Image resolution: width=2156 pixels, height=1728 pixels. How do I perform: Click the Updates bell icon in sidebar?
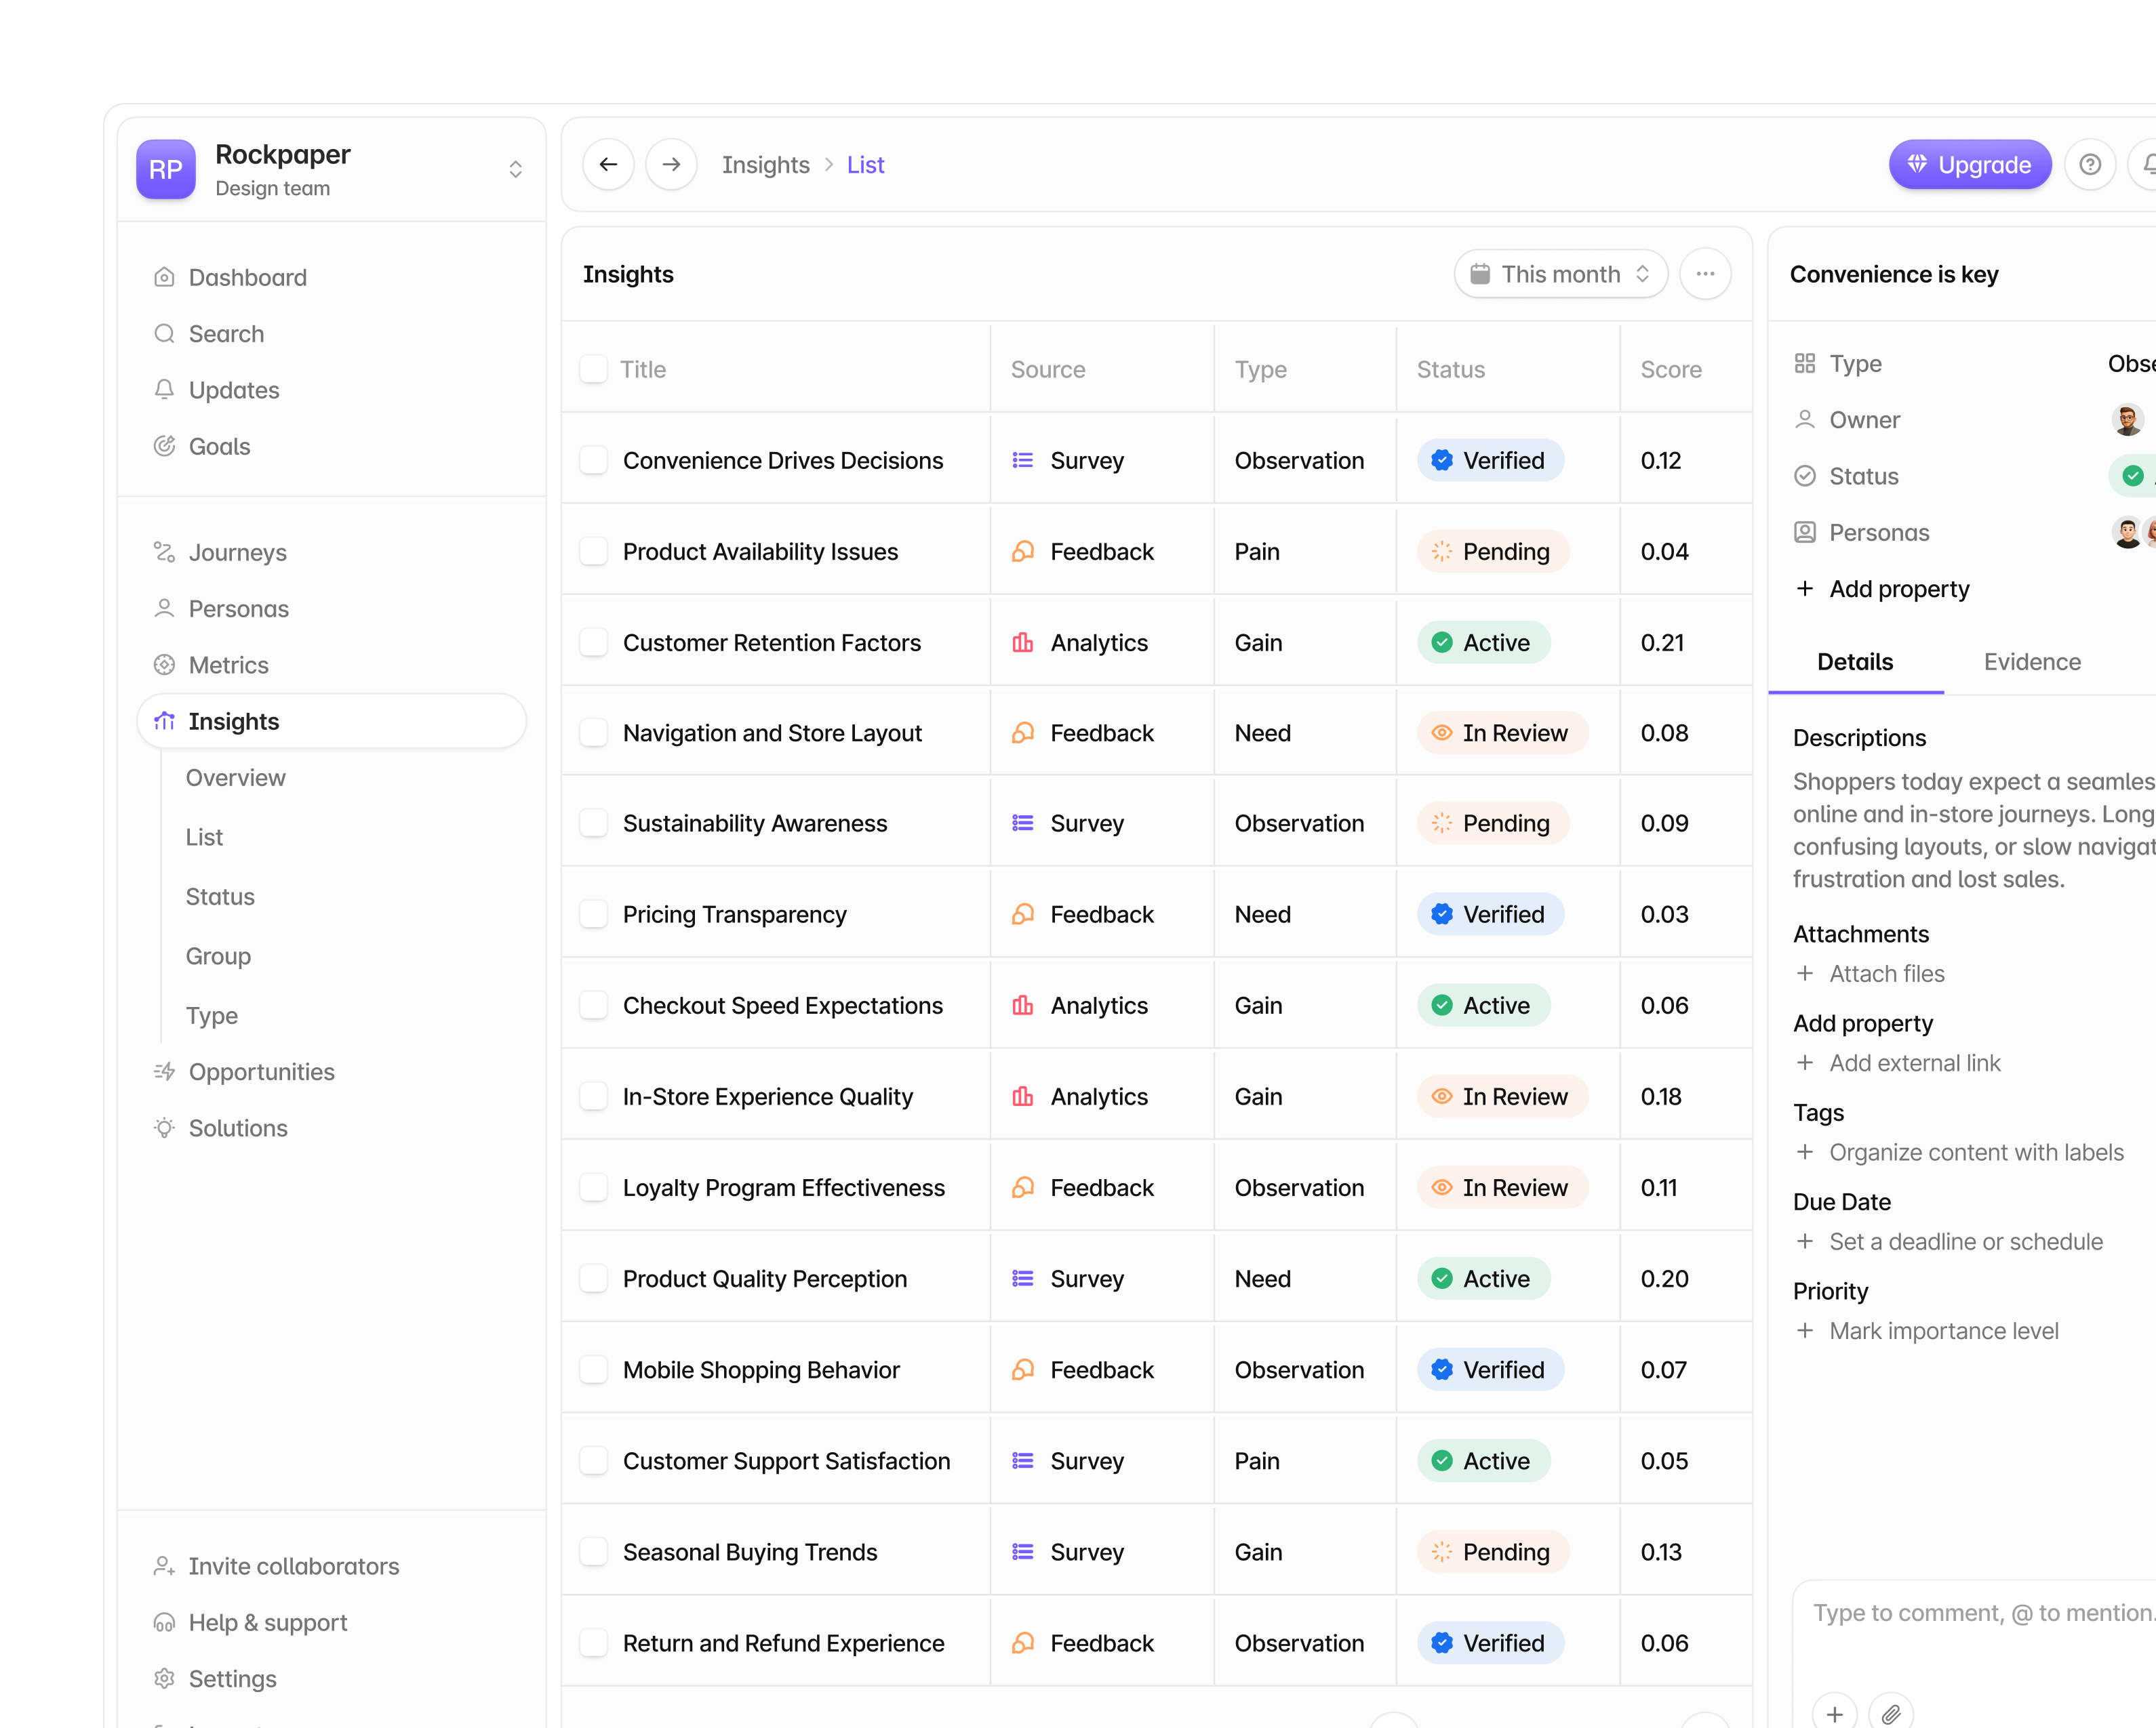[x=164, y=390]
